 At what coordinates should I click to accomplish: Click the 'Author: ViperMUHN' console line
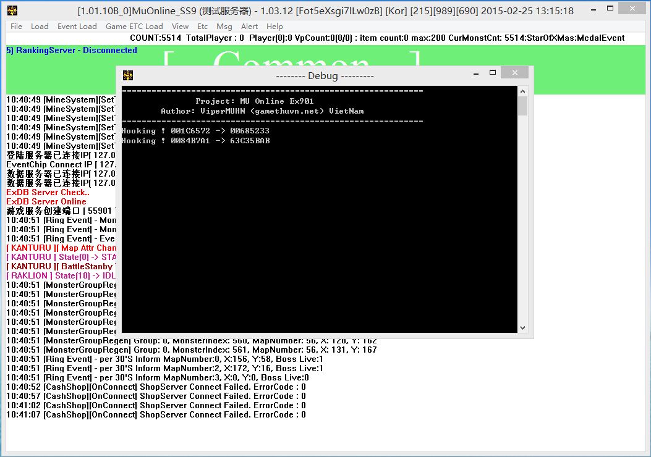(x=262, y=111)
